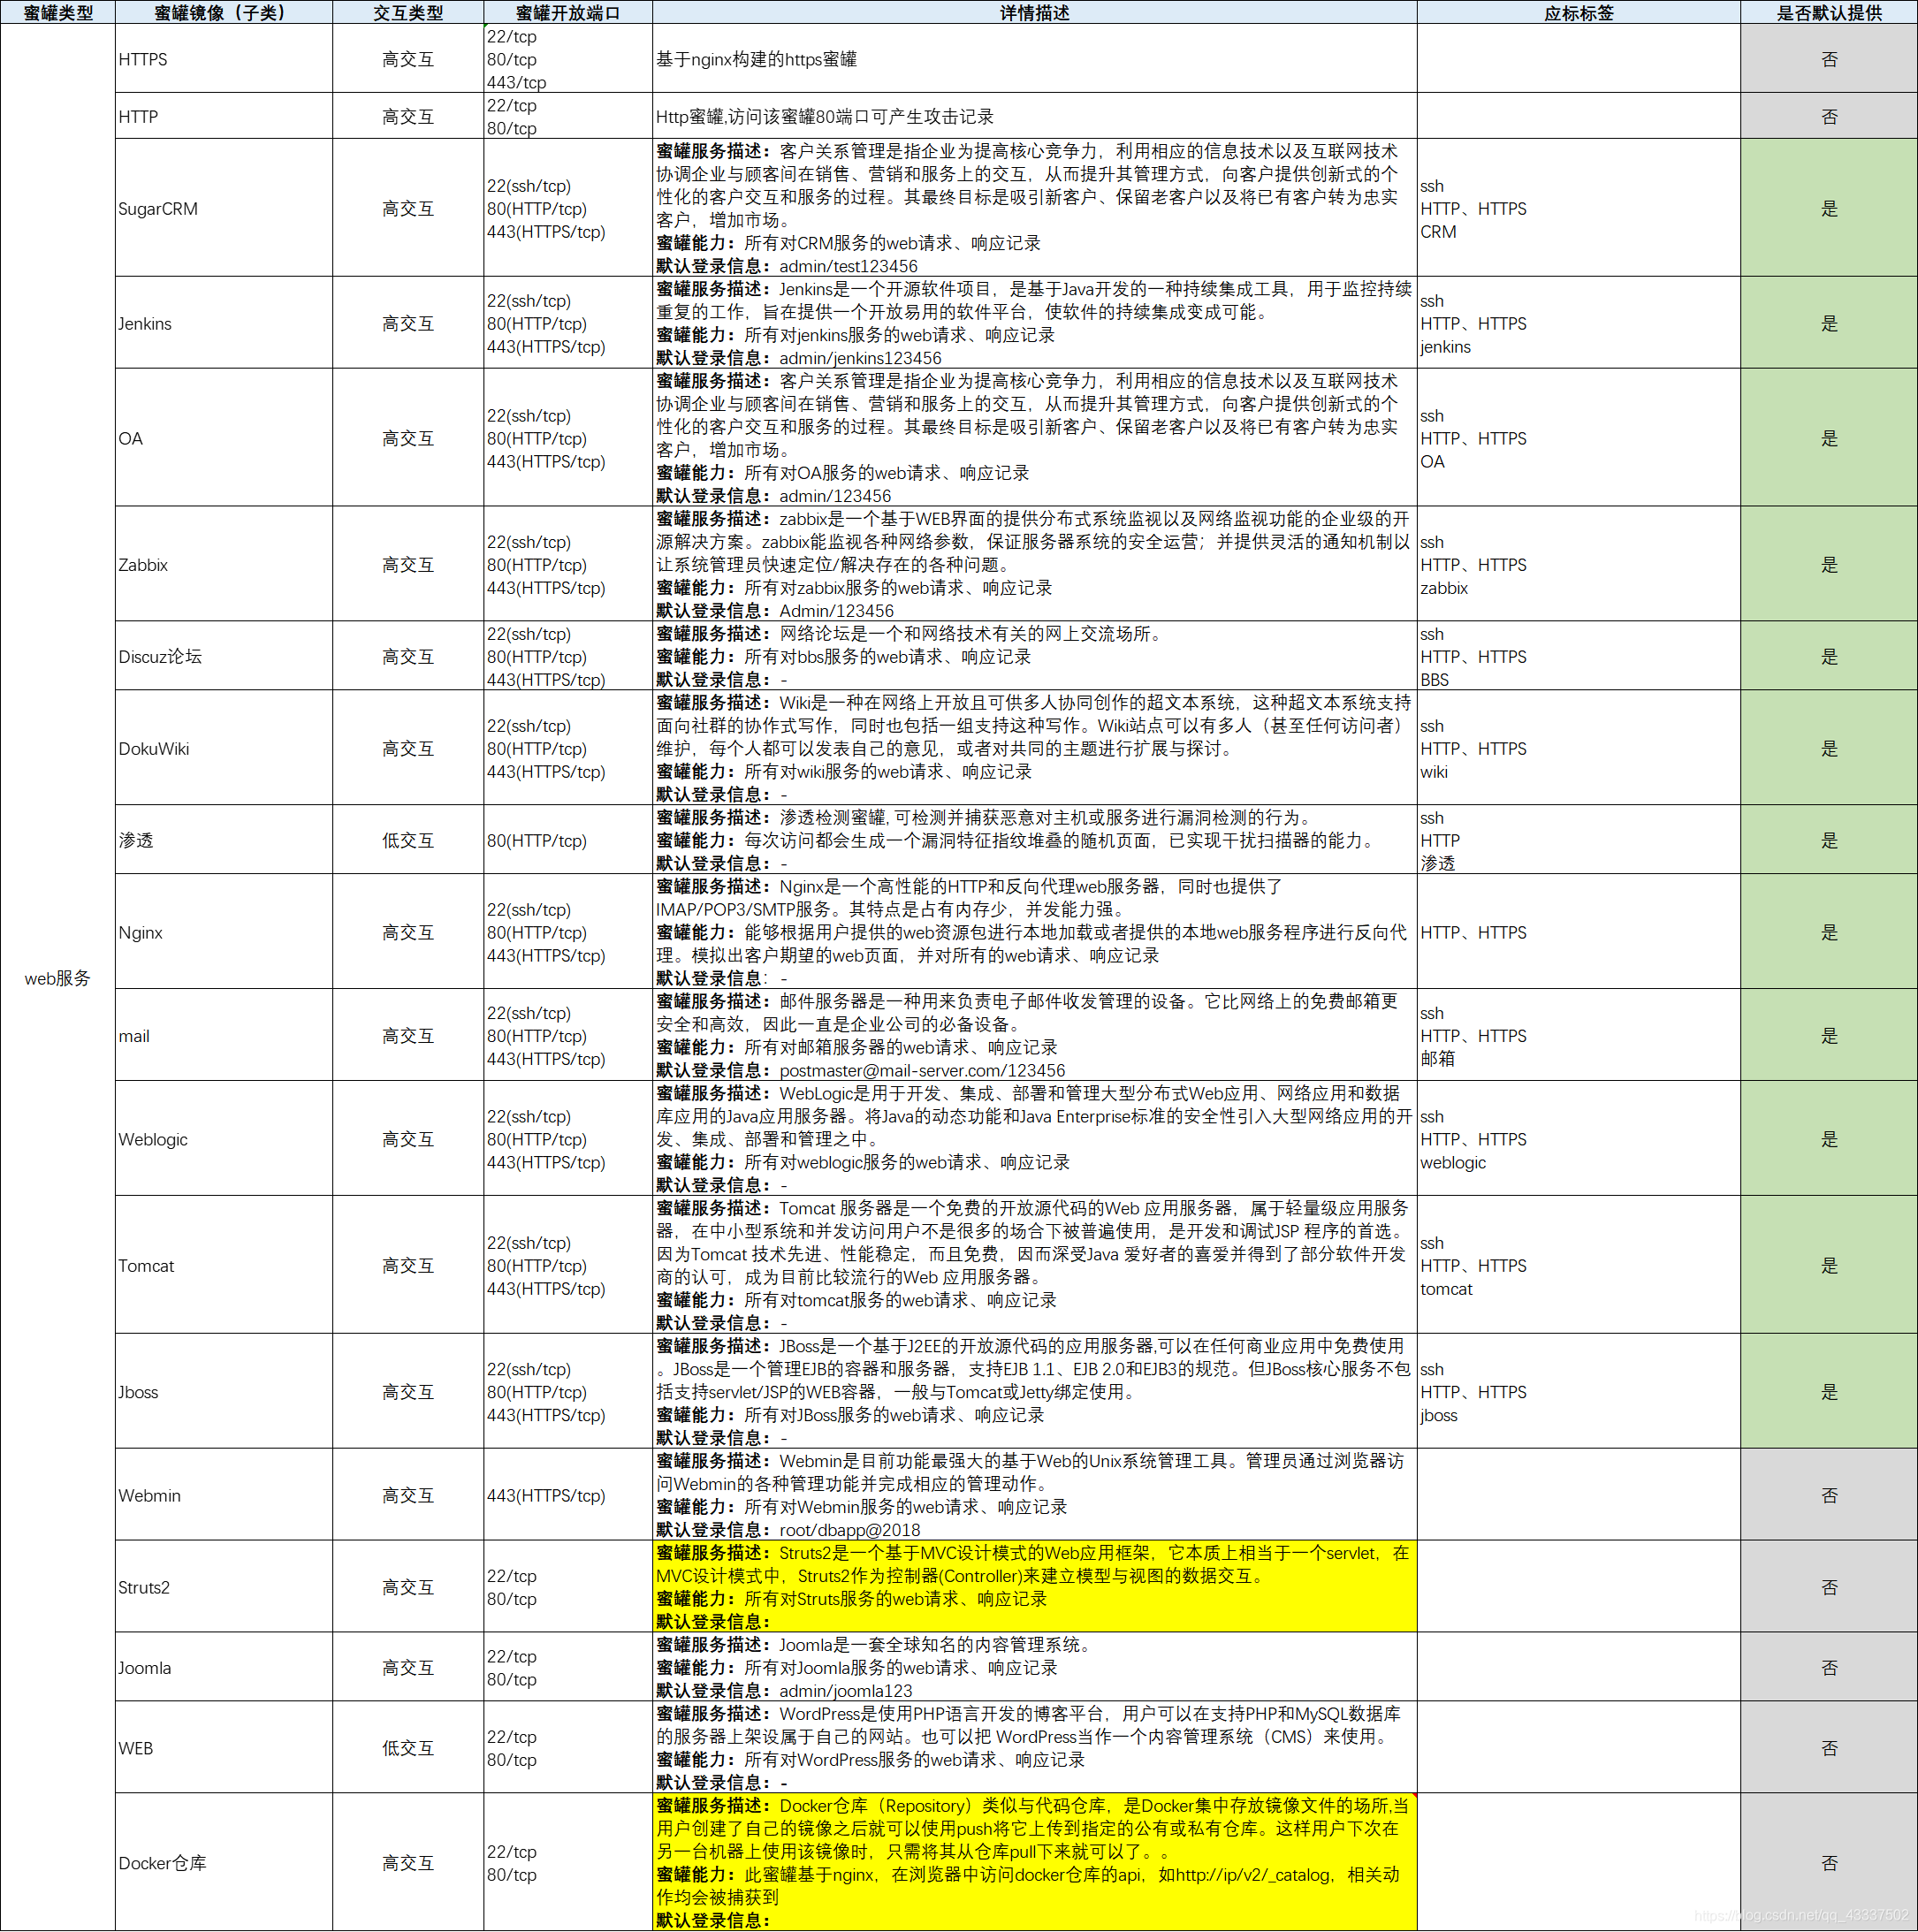The height and width of the screenshot is (1932, 1918).
Task: Select the Struts2 name cell
Action: point(224,1587)
